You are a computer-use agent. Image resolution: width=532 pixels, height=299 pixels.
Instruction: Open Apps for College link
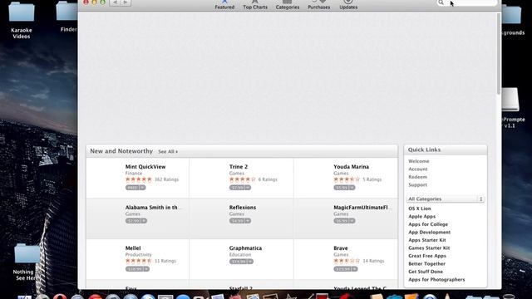[428, 224]
